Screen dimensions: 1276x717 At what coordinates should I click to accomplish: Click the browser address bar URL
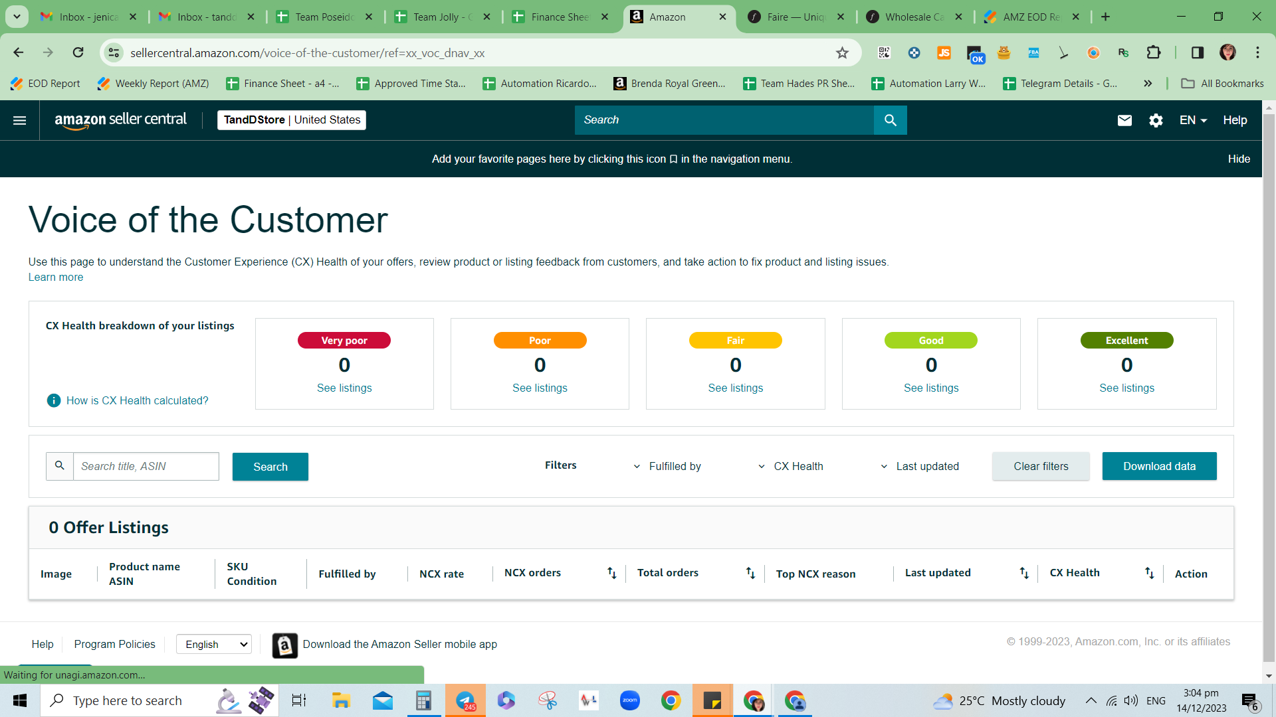pyautogui.click(x=307, y=53)
